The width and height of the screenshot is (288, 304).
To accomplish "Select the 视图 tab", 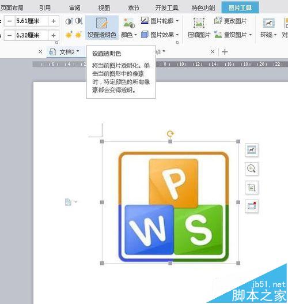I will coord(104,8).
